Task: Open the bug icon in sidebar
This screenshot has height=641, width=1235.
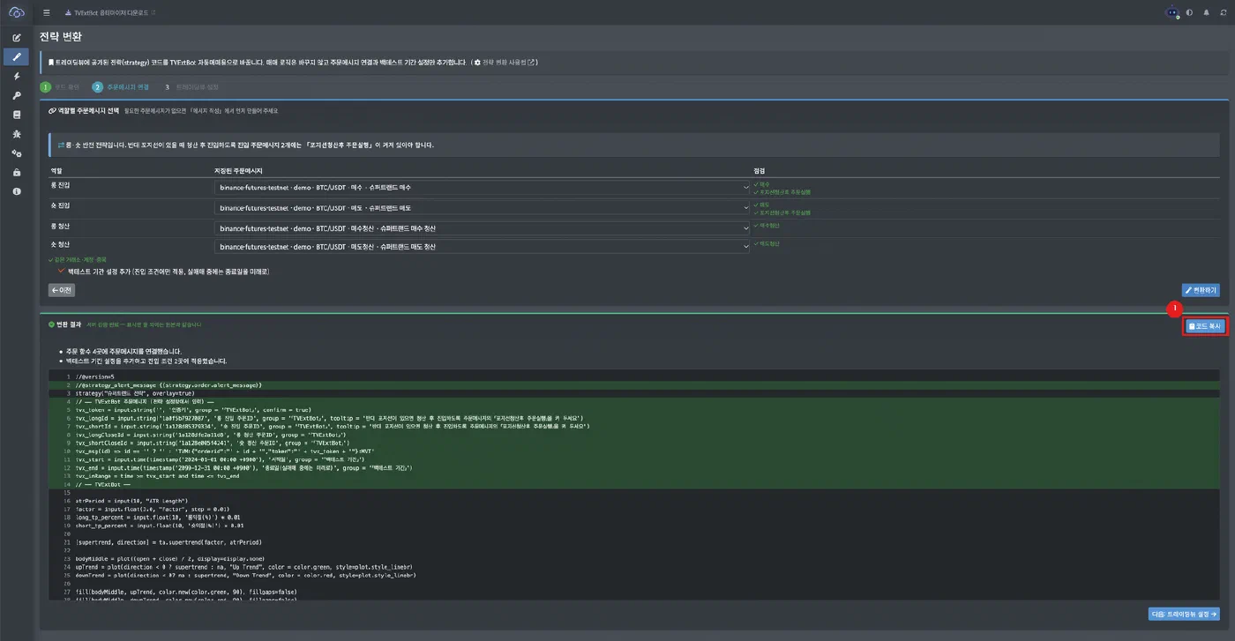Action: (x=16, y=134)
